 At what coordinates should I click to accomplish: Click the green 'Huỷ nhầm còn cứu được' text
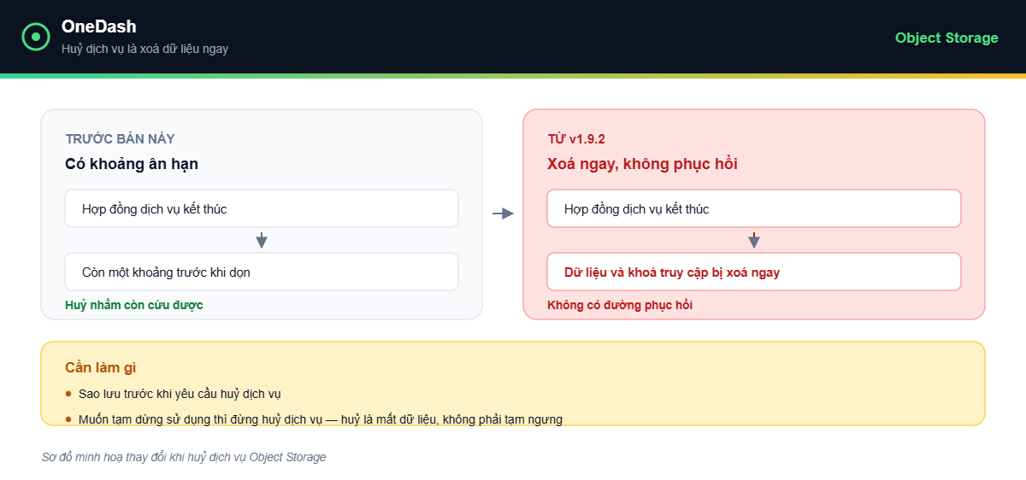click(x=134, y=305)
